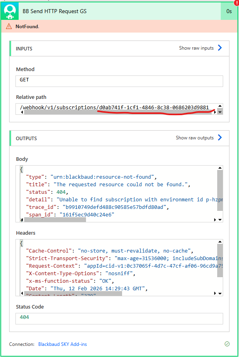Click the "Date" header line
The width and height of the screenshot is (239, 357).
point(86,288)
